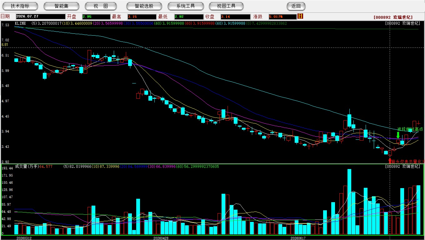Click the 返回 button to go back
The width and height of the screenshot is (425, 240).
point(296,6)
